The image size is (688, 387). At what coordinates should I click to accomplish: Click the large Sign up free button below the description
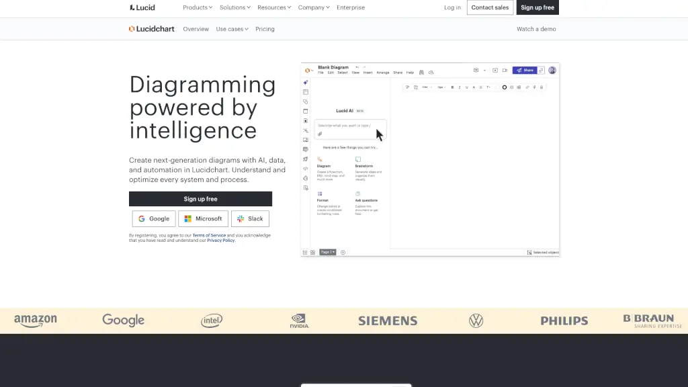coord(200,199)
